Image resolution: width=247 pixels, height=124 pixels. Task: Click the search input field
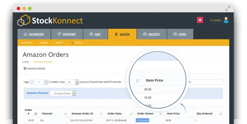pyautogui.click(x=207, y=82)
